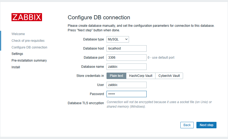Click the 'Please create database manually' instructions

[x=141, y=28]
